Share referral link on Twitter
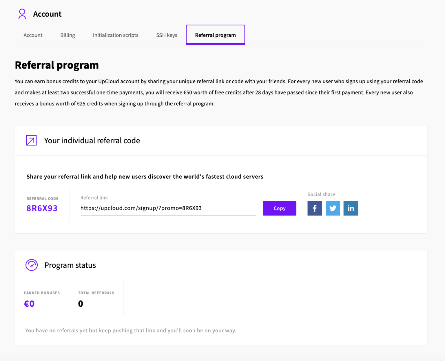445x361 pixels. pyautogui.click(x=333, y=208)
